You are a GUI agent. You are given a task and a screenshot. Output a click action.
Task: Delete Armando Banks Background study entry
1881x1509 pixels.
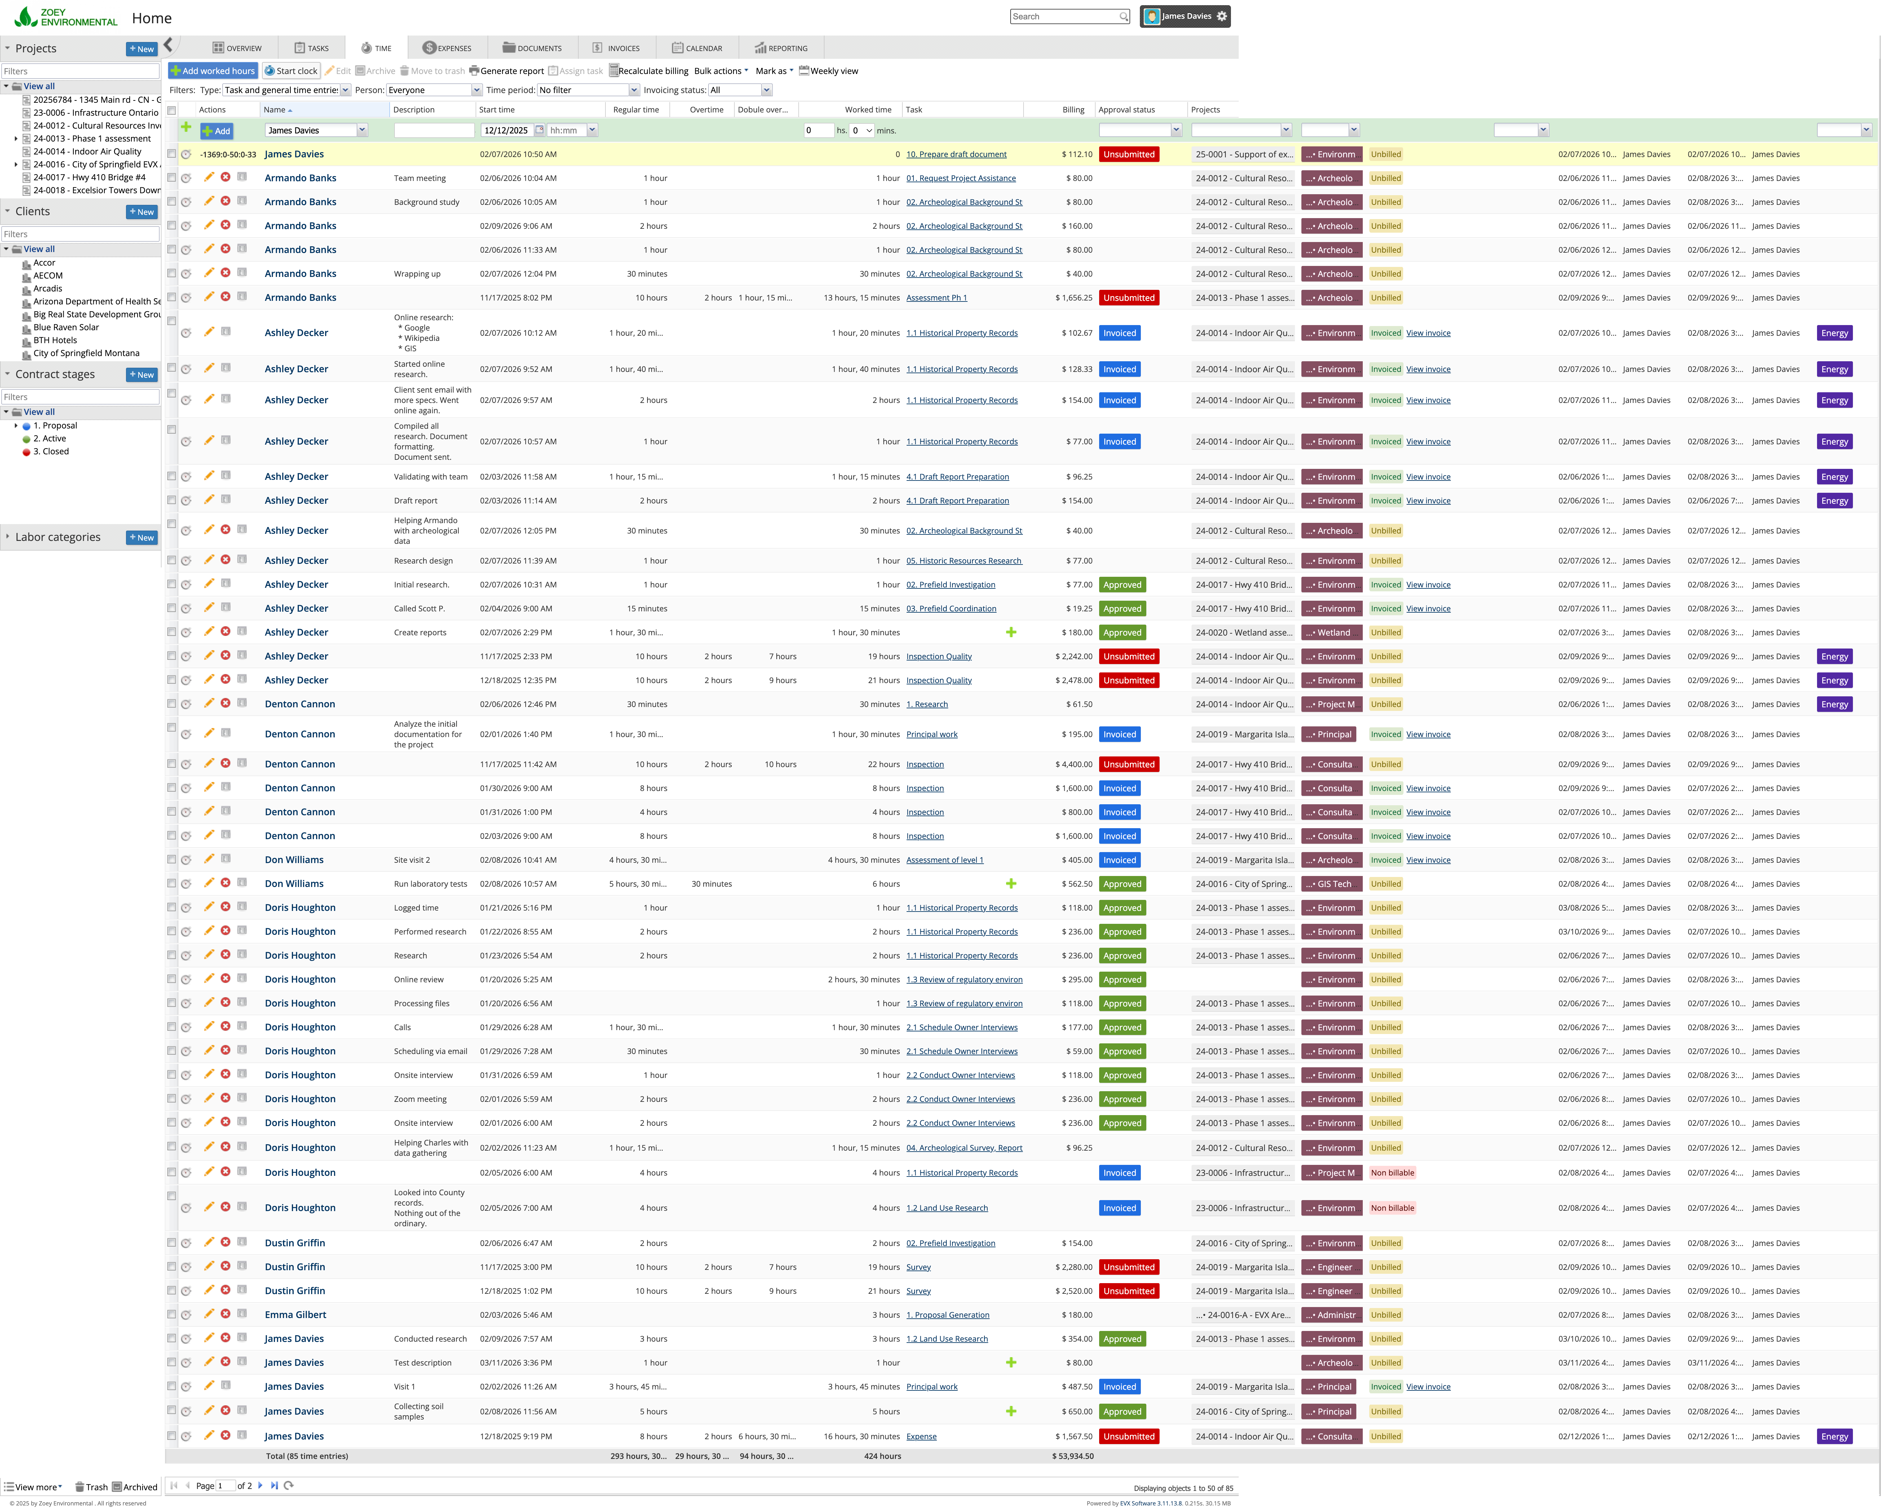point(225,201)
